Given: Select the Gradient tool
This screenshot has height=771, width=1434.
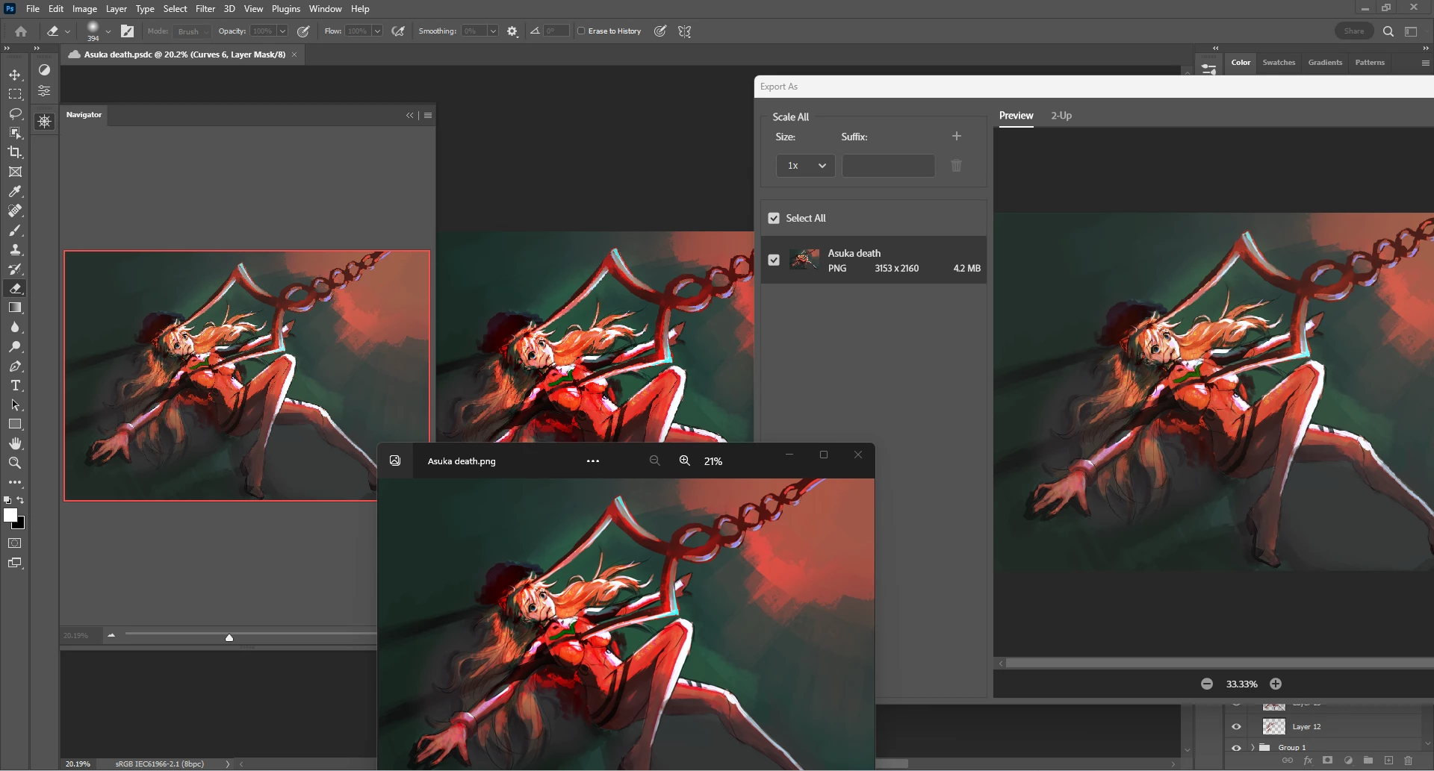Looking at the screenshot, I should pyautogui.click(x=15, y=308).
